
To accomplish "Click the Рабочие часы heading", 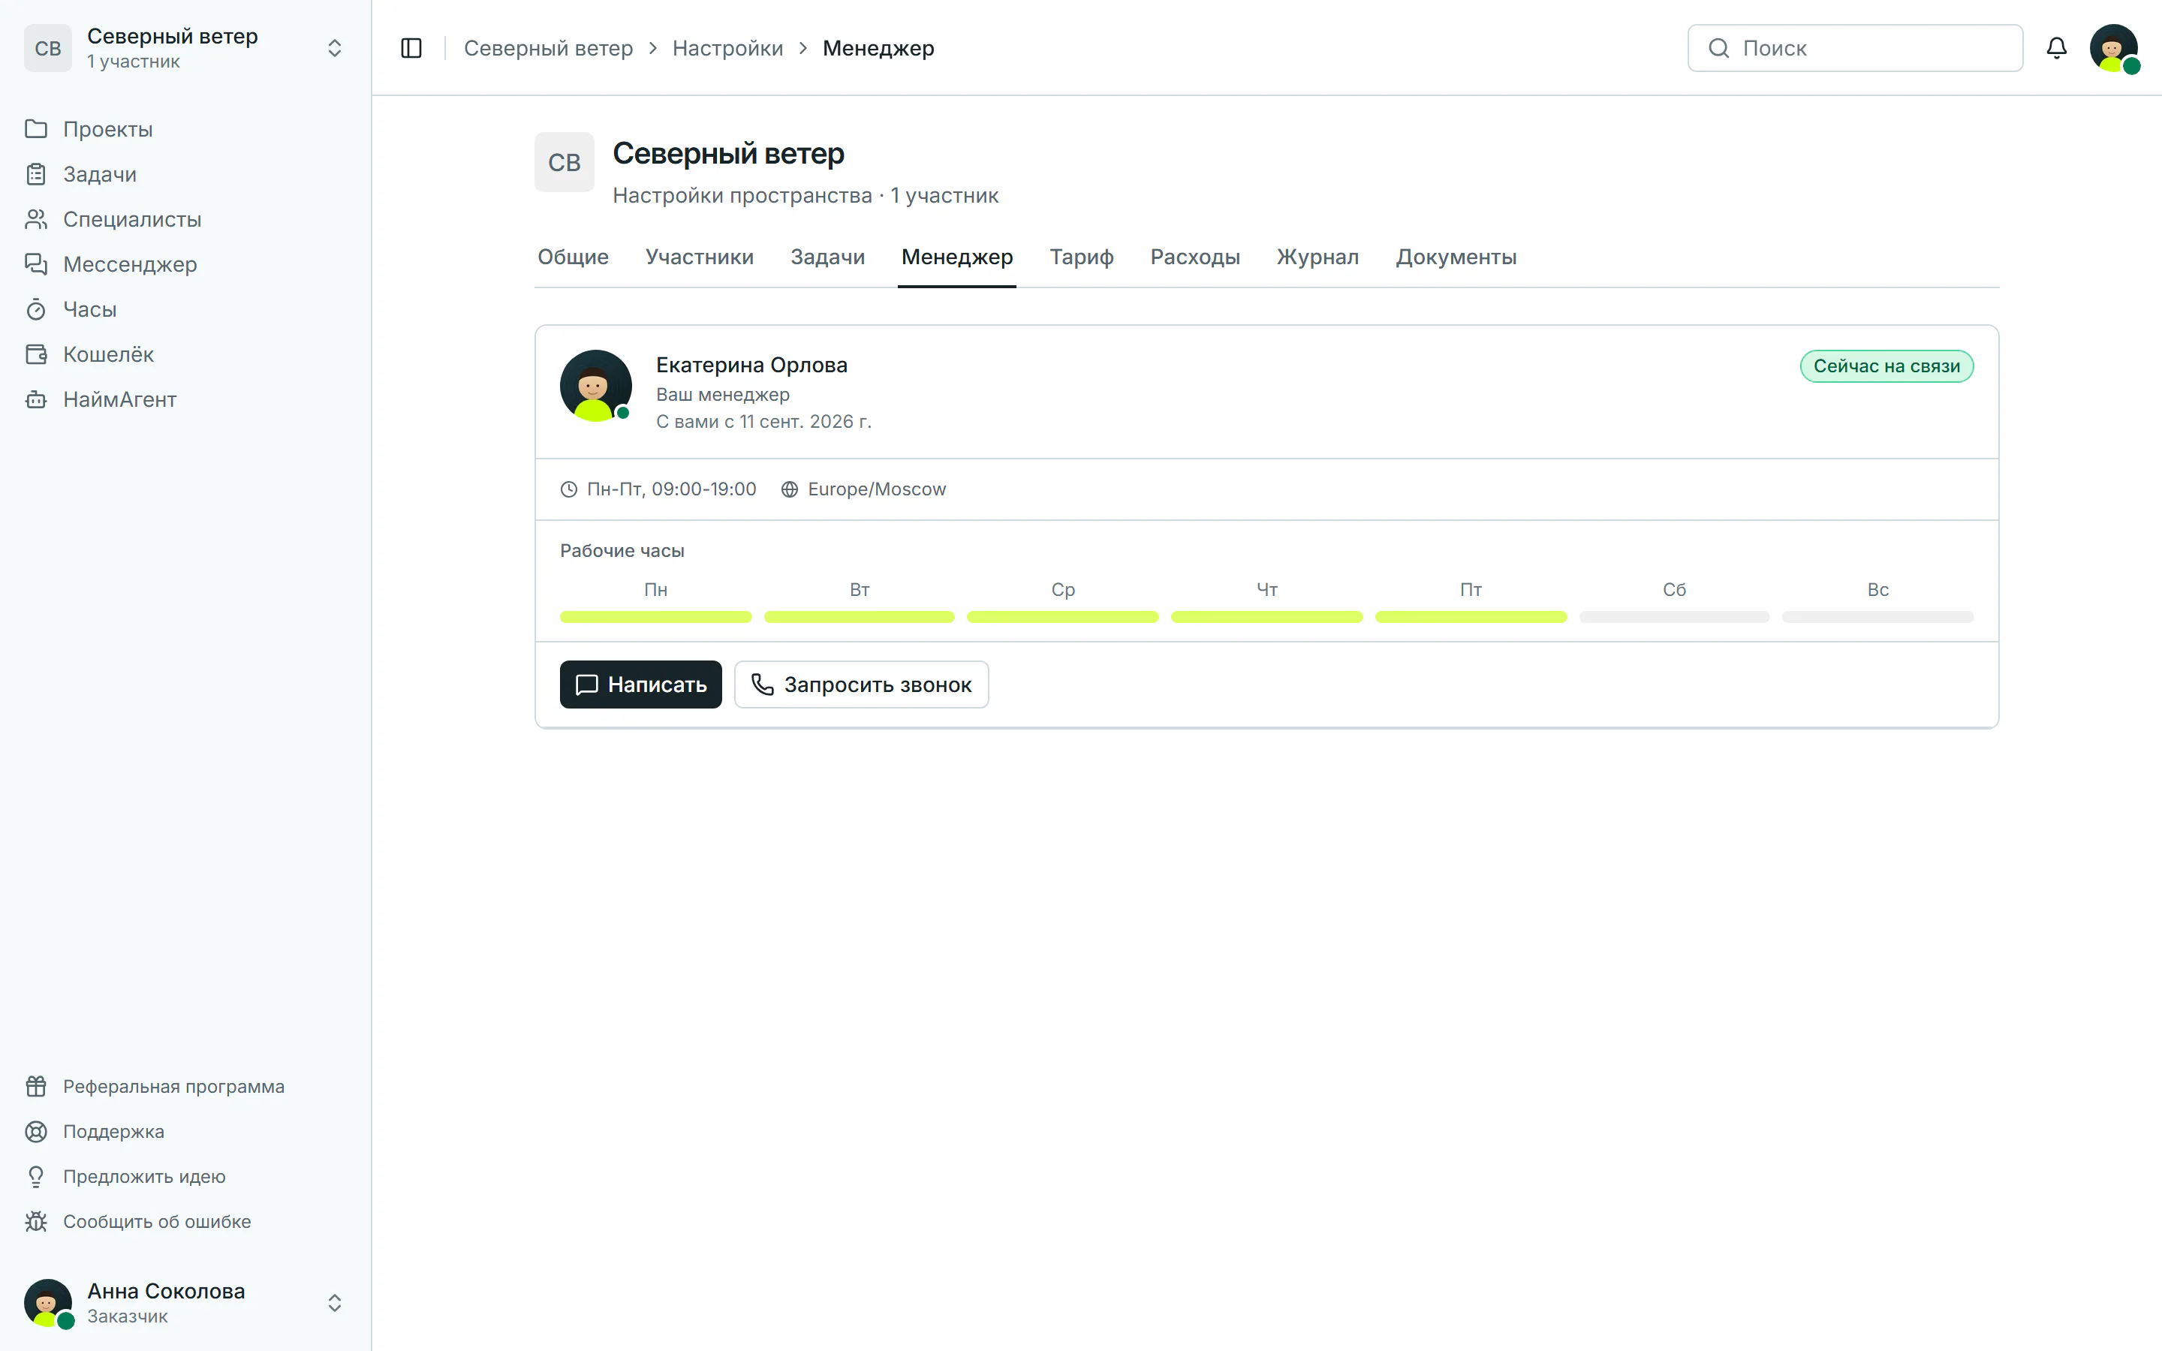I will click(x=622, y=552).
